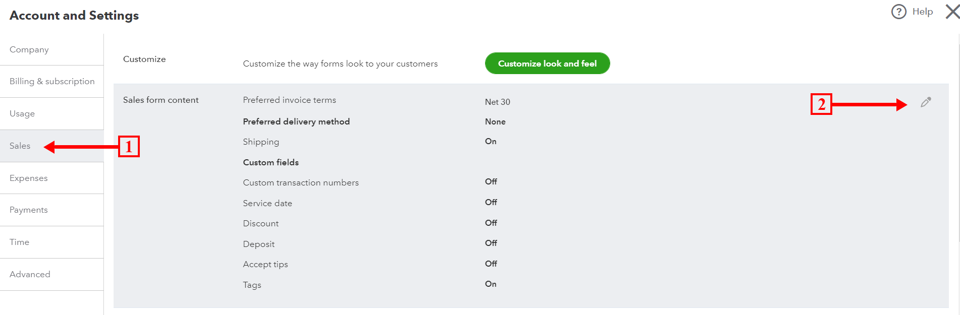Click the Help link text
This screenshot has height=315, width=960.
[922, 12]
